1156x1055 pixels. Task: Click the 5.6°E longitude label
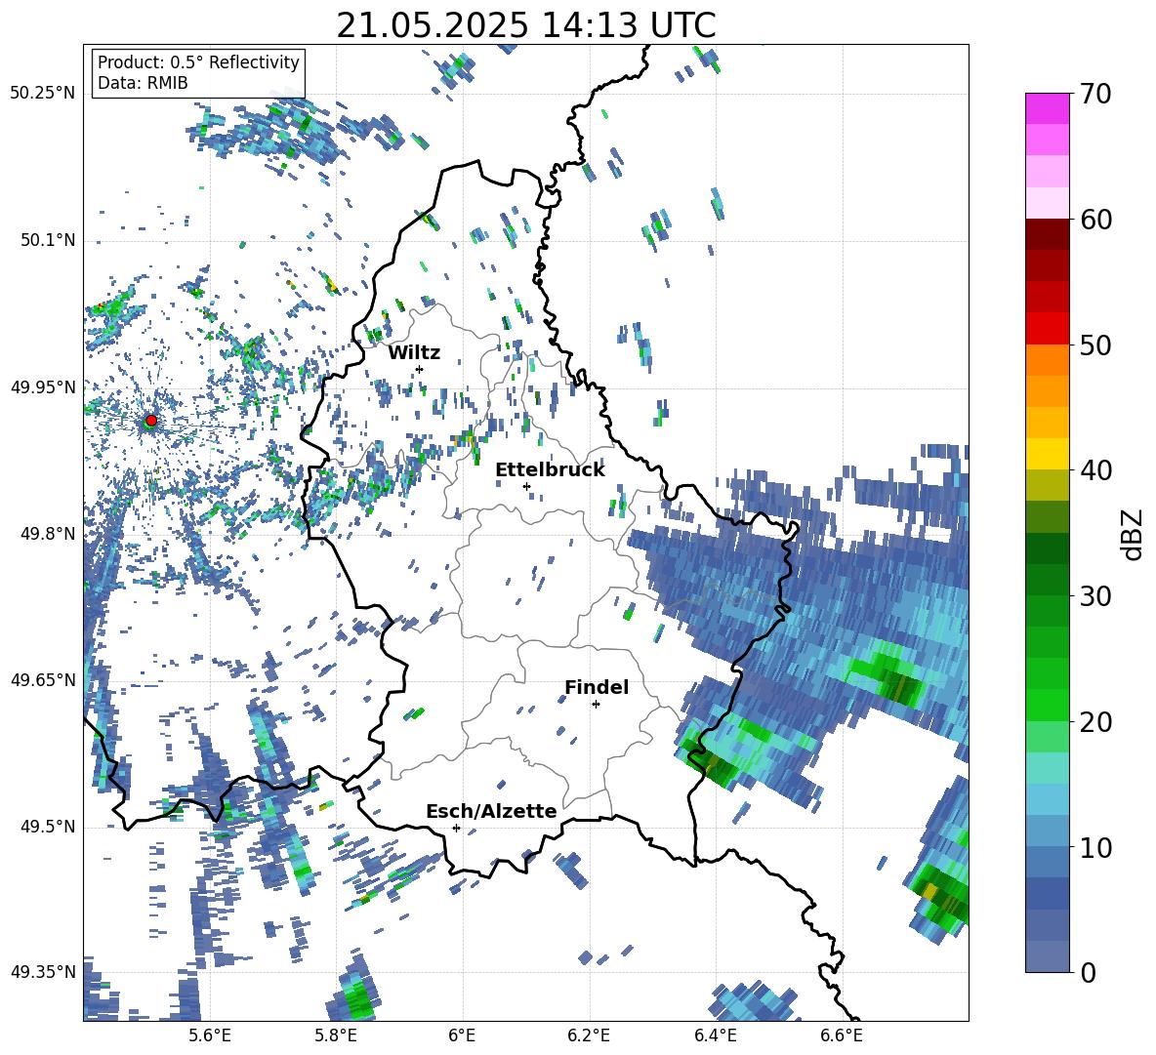(210, 1036)
